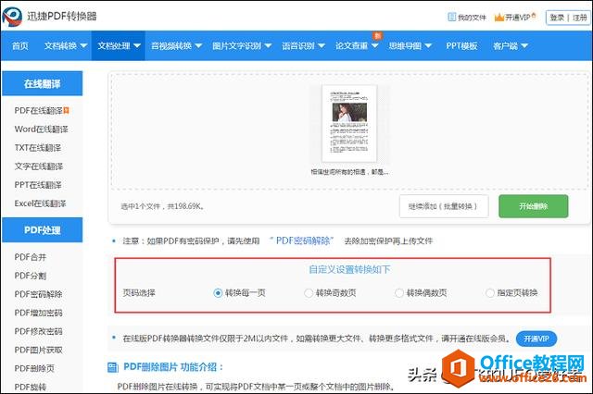Click the PDF删除图片 功能介绍 heading icon
The height and width of the screenshot is (394, 593).
pos(113,367)
